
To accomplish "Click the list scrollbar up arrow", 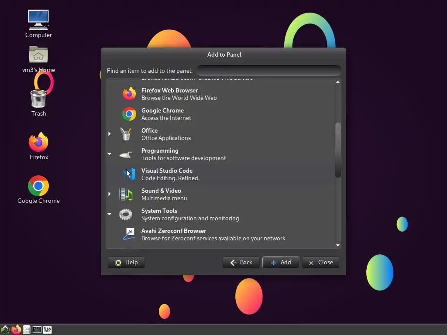I will [338, 82].
